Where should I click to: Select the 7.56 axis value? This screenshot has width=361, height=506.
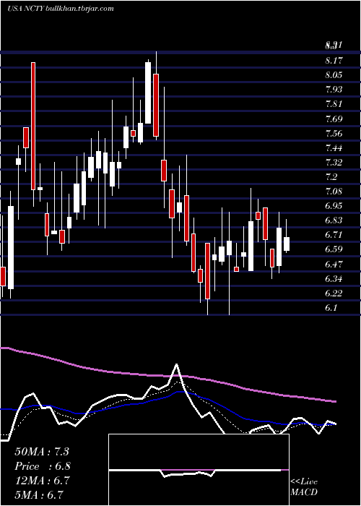coord(334,134)
